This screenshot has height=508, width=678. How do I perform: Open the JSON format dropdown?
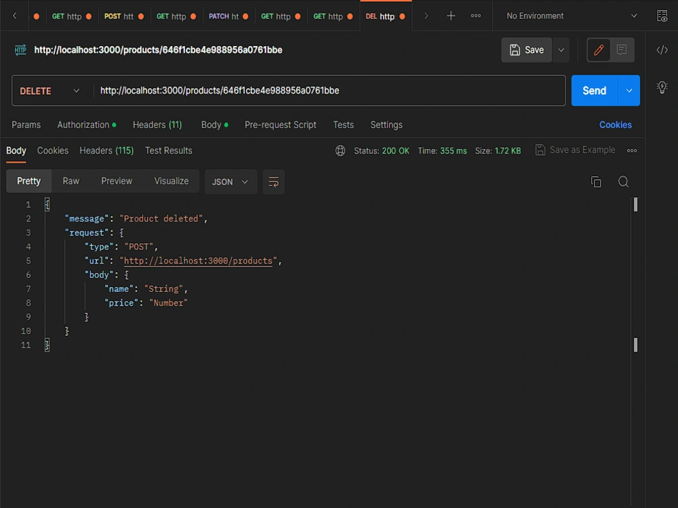coord(231,182)
